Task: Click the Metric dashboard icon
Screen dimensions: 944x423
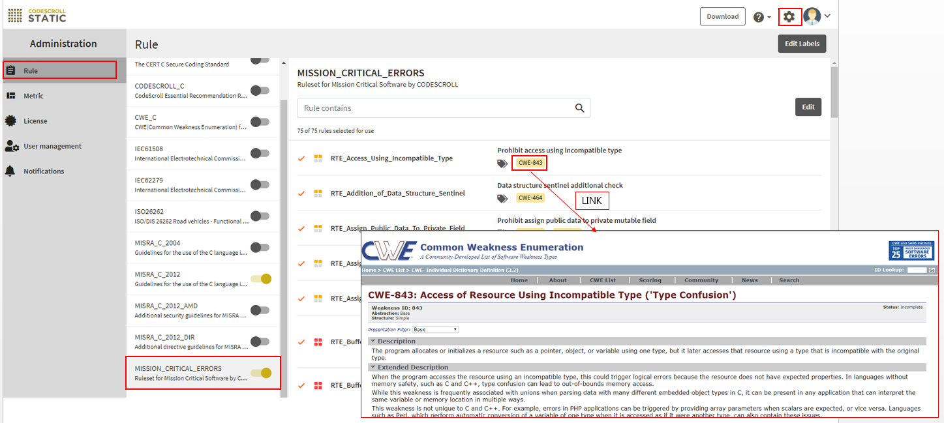Action: tap(10, 96)
